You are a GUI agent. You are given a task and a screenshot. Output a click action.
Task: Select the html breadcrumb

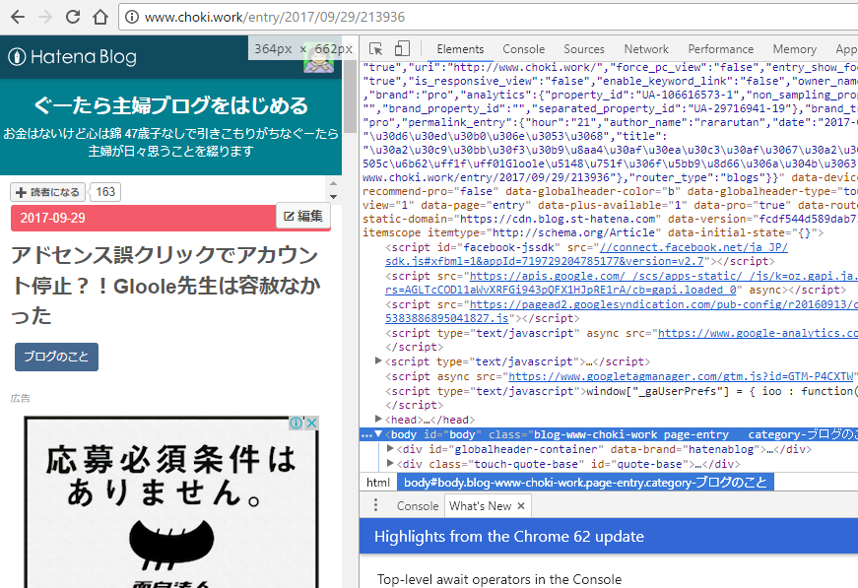tap(378, 483)
